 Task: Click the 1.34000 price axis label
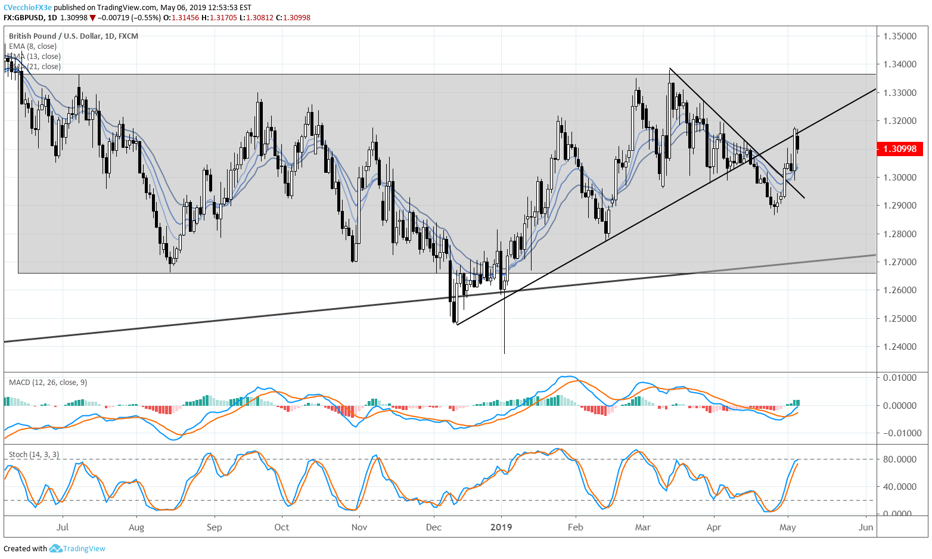(900, 64)
